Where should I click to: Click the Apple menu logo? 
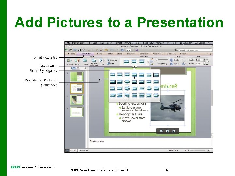[x=68, y=43]
